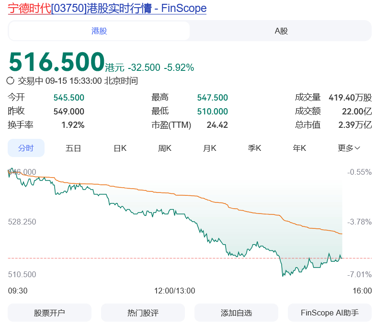Switch to the 港股 tab
This screenshot has width=387, height=326.
pyautogui.click(x=99, y=31)
